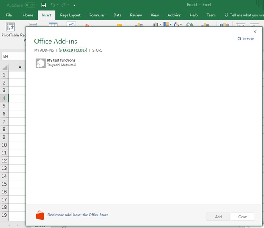Viewport: 264px width, 228px height.
Task: Open the File menu tab
Action: [x=9, y=15]
